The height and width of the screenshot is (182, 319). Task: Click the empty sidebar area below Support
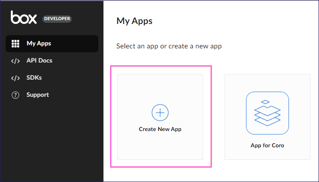(52, 141)
